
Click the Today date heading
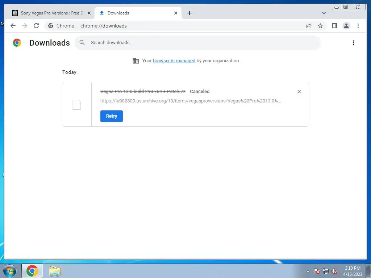pyautogui.click(x=69, y=72)
